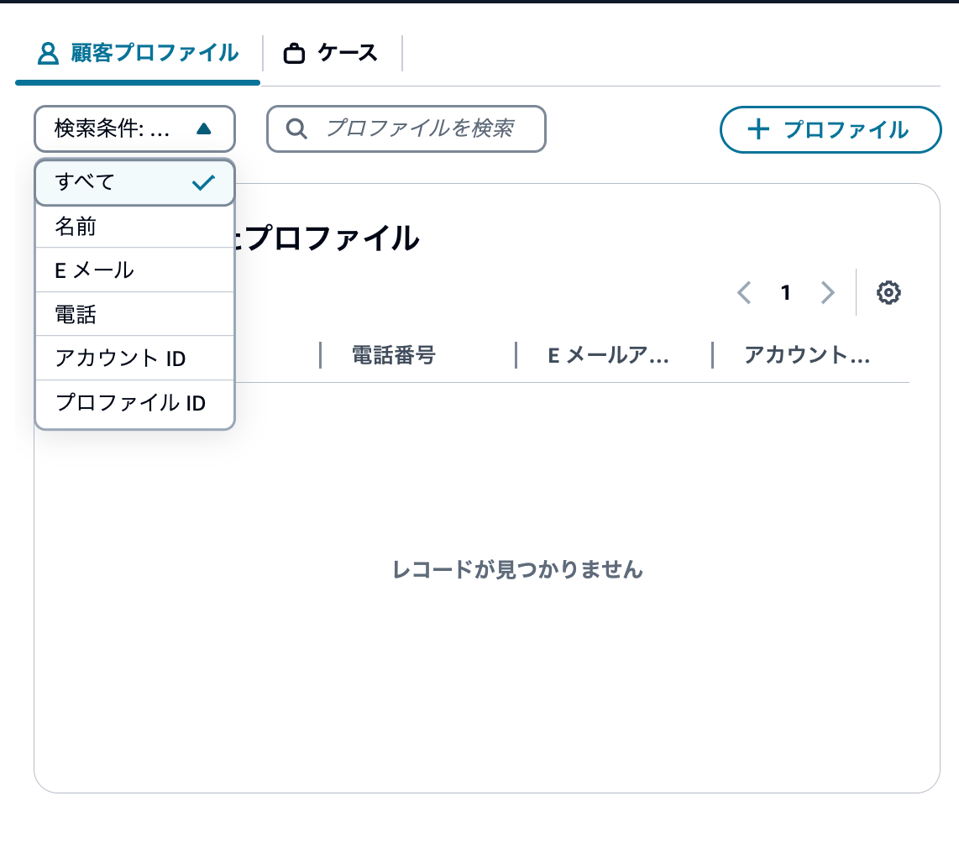
Task: Select 電話 from the dropdown list
Action: pyautogui.click(x=134, y=314)
